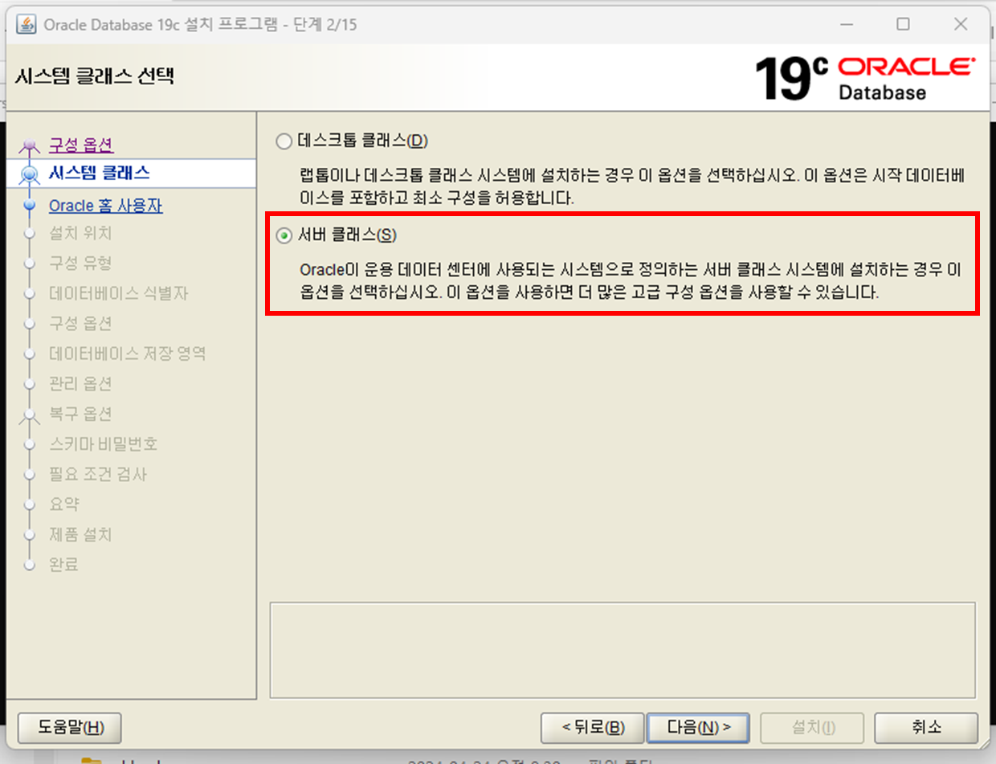Click the 시스템 클래스 step marker icon
The width and height of the screenshot is (996, 764).
[31, 174]
